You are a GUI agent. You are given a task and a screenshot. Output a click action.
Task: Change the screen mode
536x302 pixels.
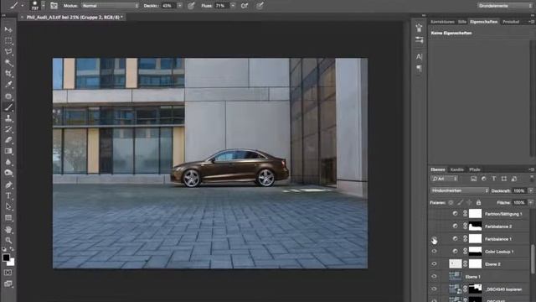tap(8, 284)
